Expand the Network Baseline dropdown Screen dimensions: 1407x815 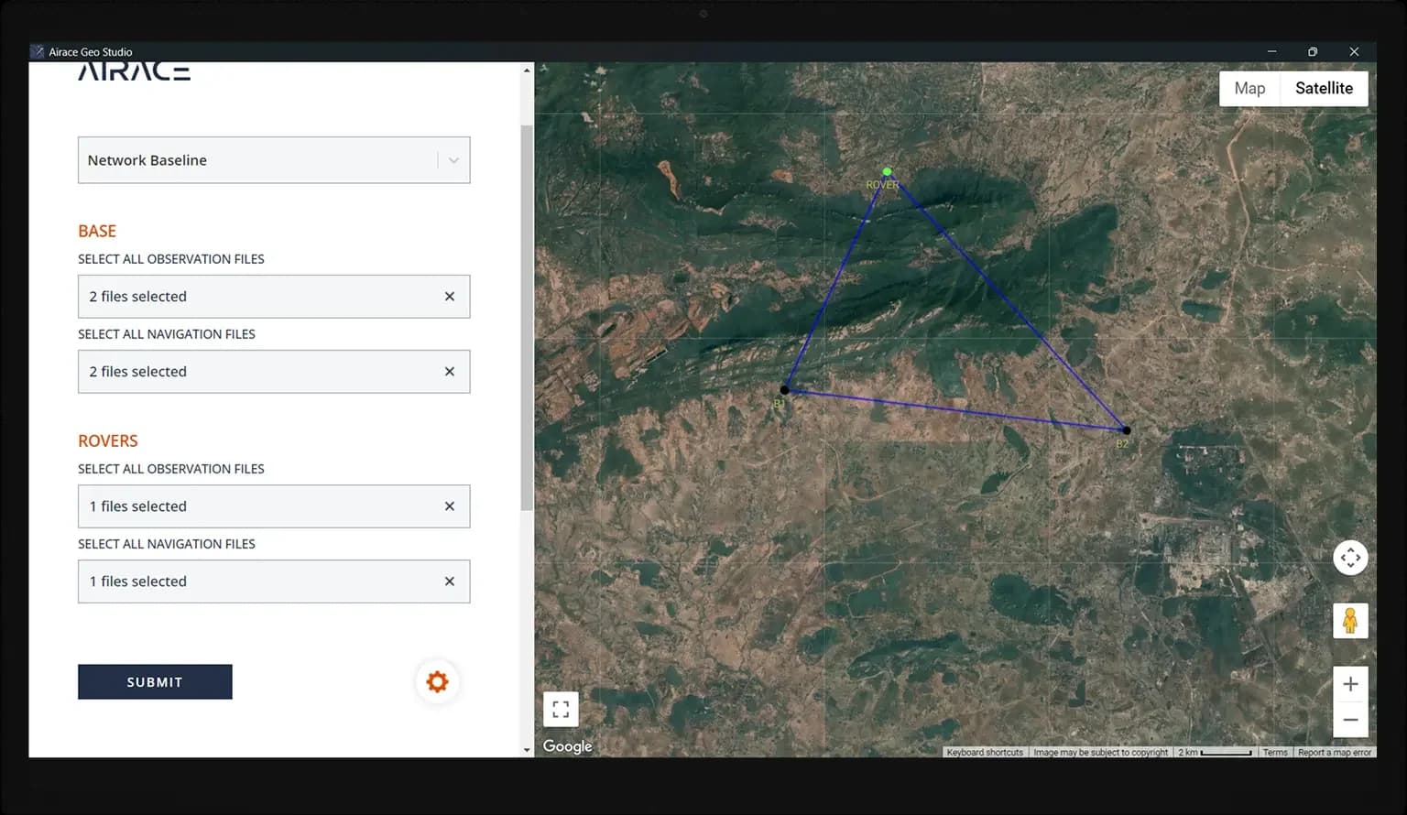pos(274,160)
